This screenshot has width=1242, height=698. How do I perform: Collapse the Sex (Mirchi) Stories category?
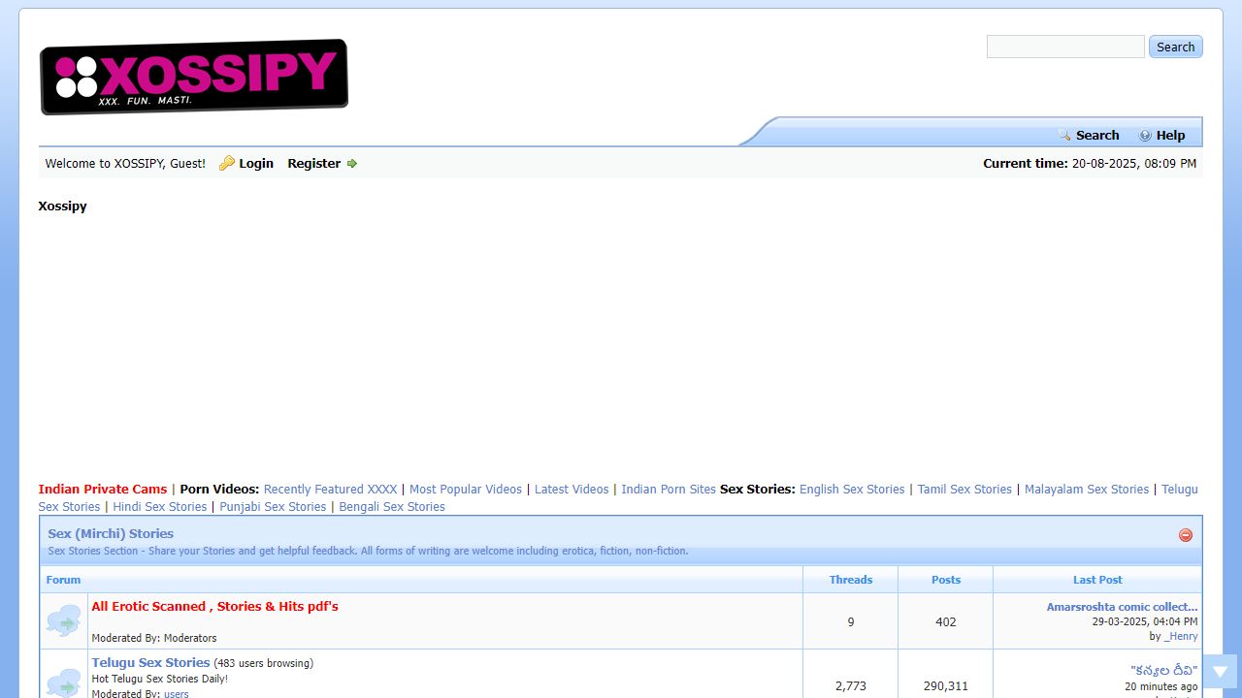1186,535
